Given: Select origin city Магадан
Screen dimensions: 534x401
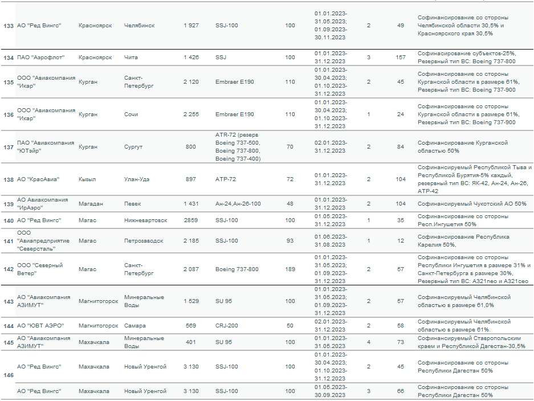Looking at the screenshot, I should pos(91,204).
